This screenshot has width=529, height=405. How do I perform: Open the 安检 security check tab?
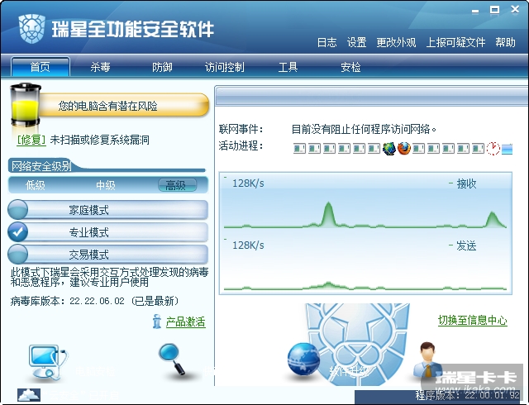click(x=350, y=67)
